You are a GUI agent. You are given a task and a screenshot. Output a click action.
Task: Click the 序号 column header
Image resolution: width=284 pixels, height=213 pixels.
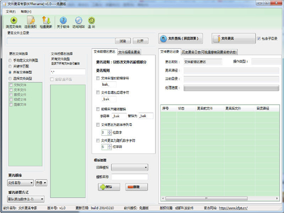pyautogui.click(x=169, y=108)
